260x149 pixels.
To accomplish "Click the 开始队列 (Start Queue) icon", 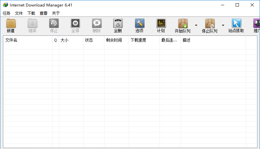I will (183, 23).
